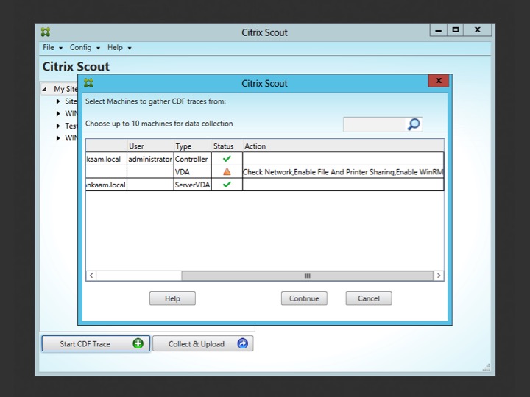
Task: Click the Start CDF Trace button
Action: tap(96, 343)
